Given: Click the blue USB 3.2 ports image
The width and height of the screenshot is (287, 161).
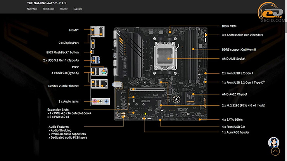Looking at the screenshot, I should pyautogui.click(x=95, y=60).
